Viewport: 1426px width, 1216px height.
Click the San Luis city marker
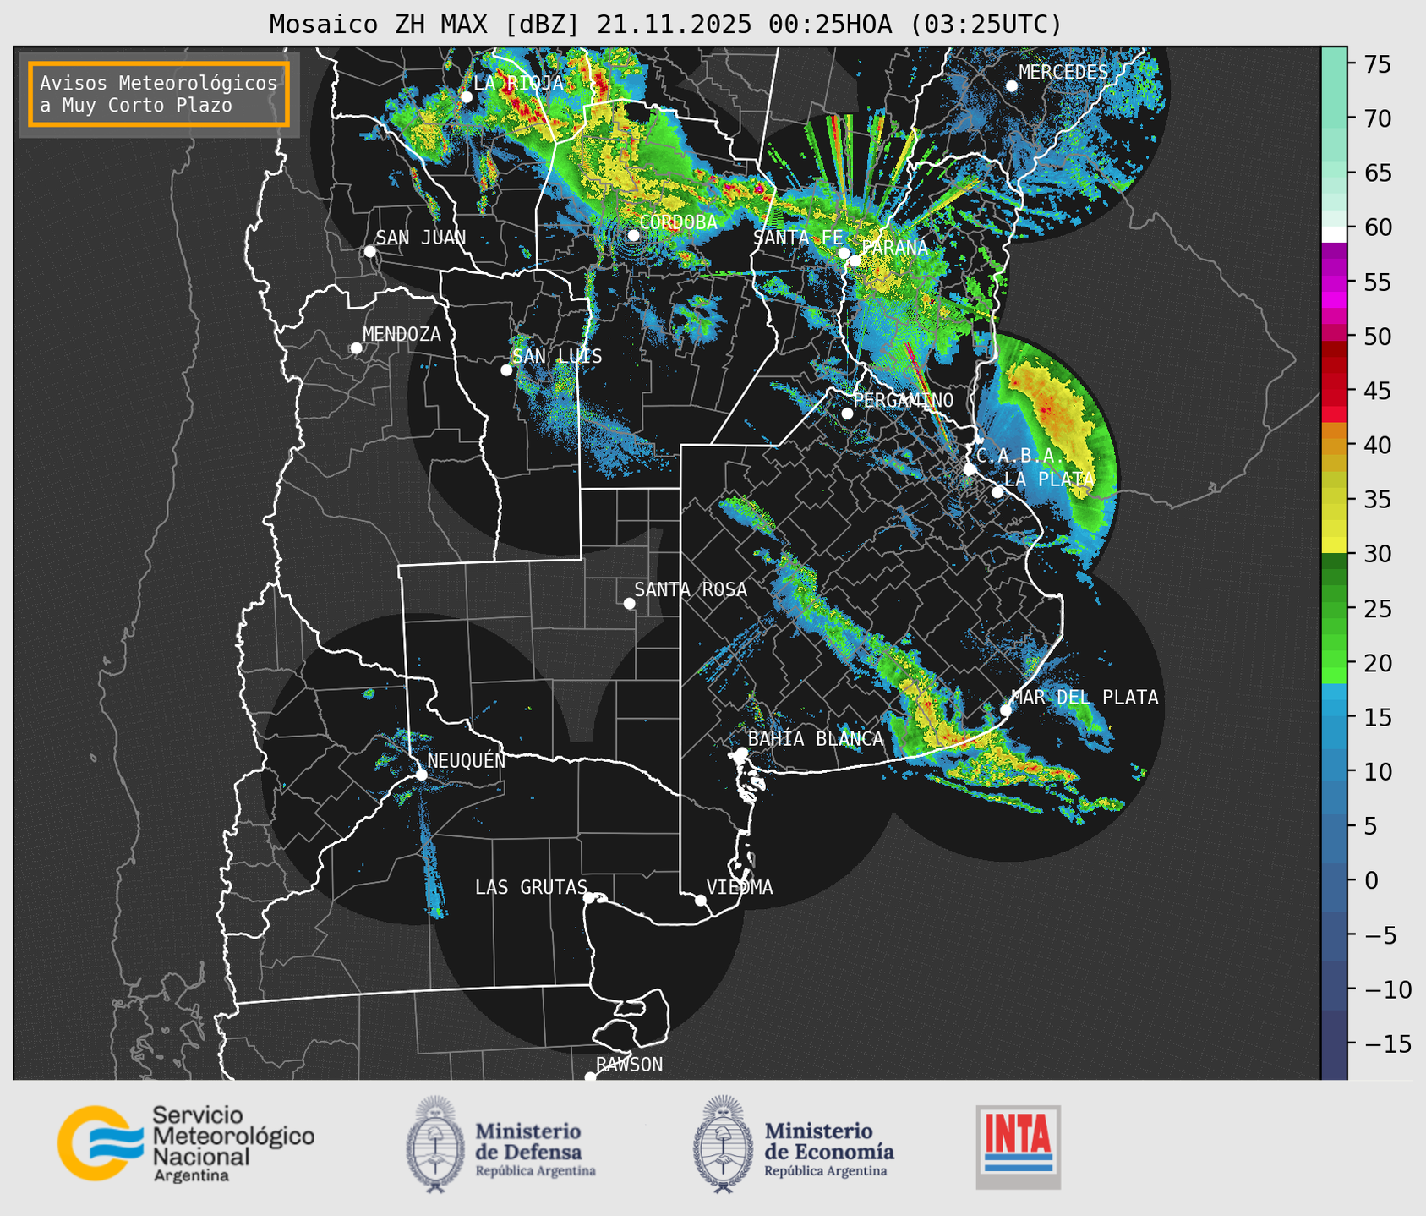[506, 370]
